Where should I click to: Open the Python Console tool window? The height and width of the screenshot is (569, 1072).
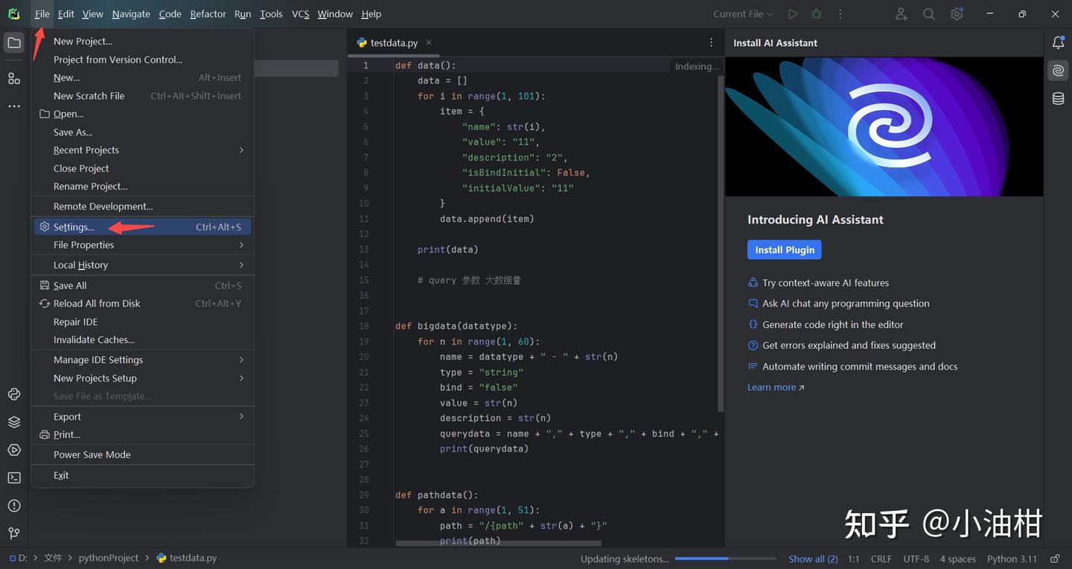pos(14,394)
